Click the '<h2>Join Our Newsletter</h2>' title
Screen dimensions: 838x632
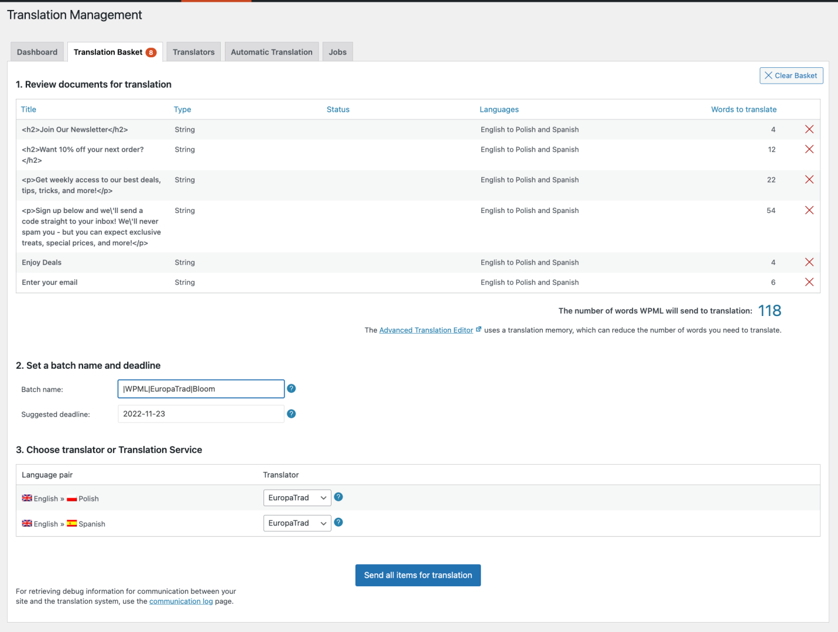pos(75,129)
